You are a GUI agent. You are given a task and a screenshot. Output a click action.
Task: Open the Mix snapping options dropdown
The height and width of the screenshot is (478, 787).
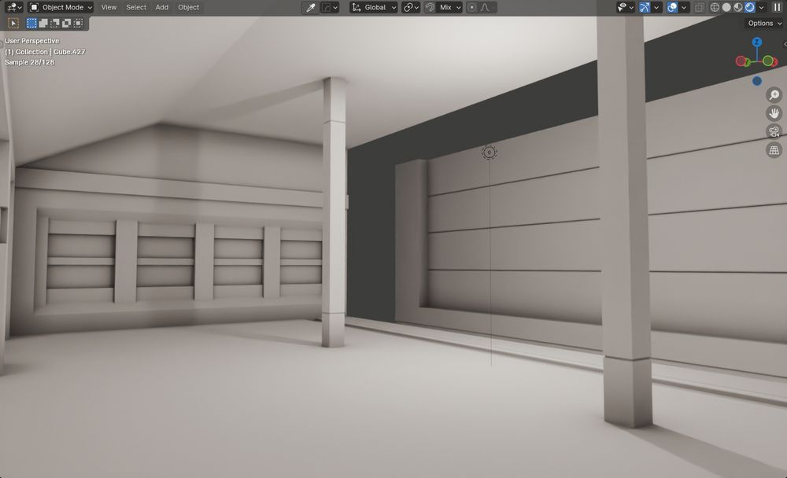click(449, 7)
